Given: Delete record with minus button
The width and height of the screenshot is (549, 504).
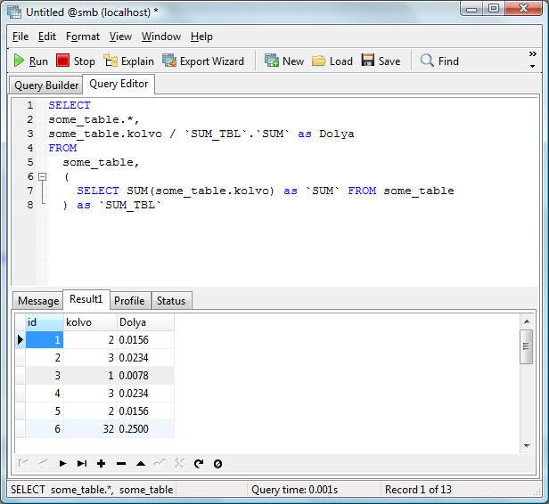Looking at the screenshot, I should pyautogui.click(x=121, y=463).
